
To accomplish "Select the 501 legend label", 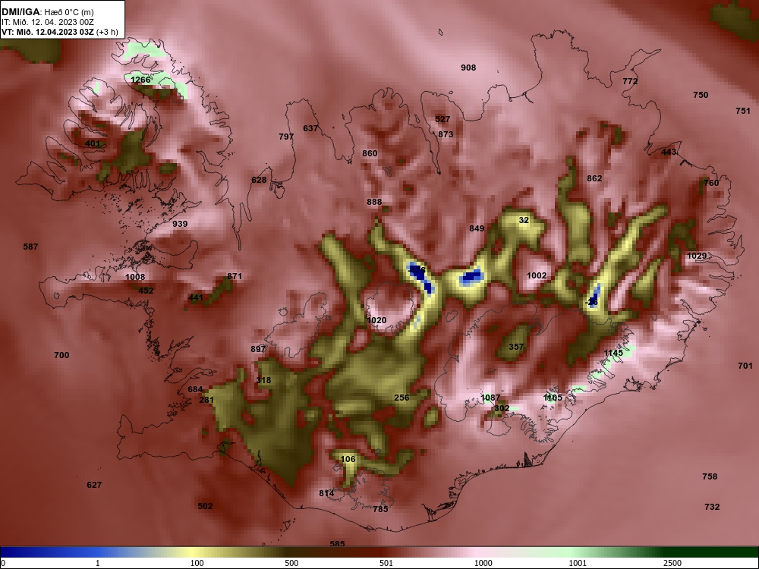I will click(386, 563).
